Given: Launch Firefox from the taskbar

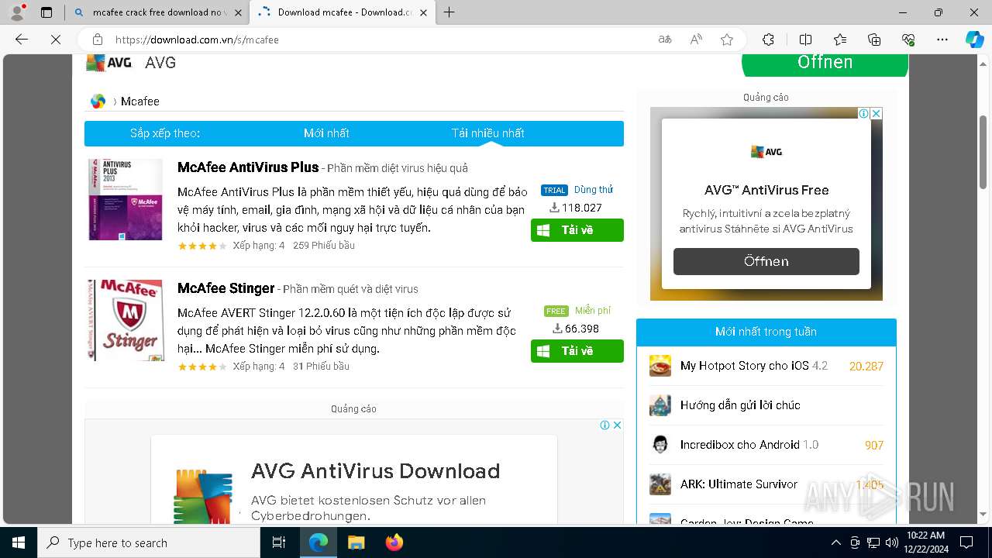Looking at the screenshot, I should pos(394,542).
